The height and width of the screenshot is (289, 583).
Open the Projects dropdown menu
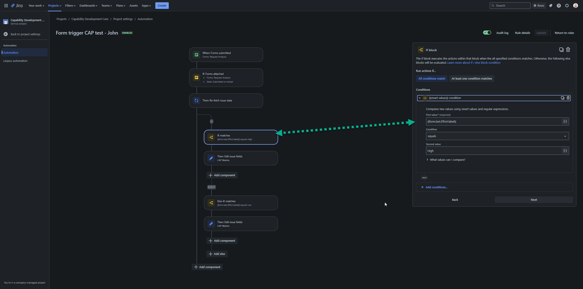tap(55, 6)
